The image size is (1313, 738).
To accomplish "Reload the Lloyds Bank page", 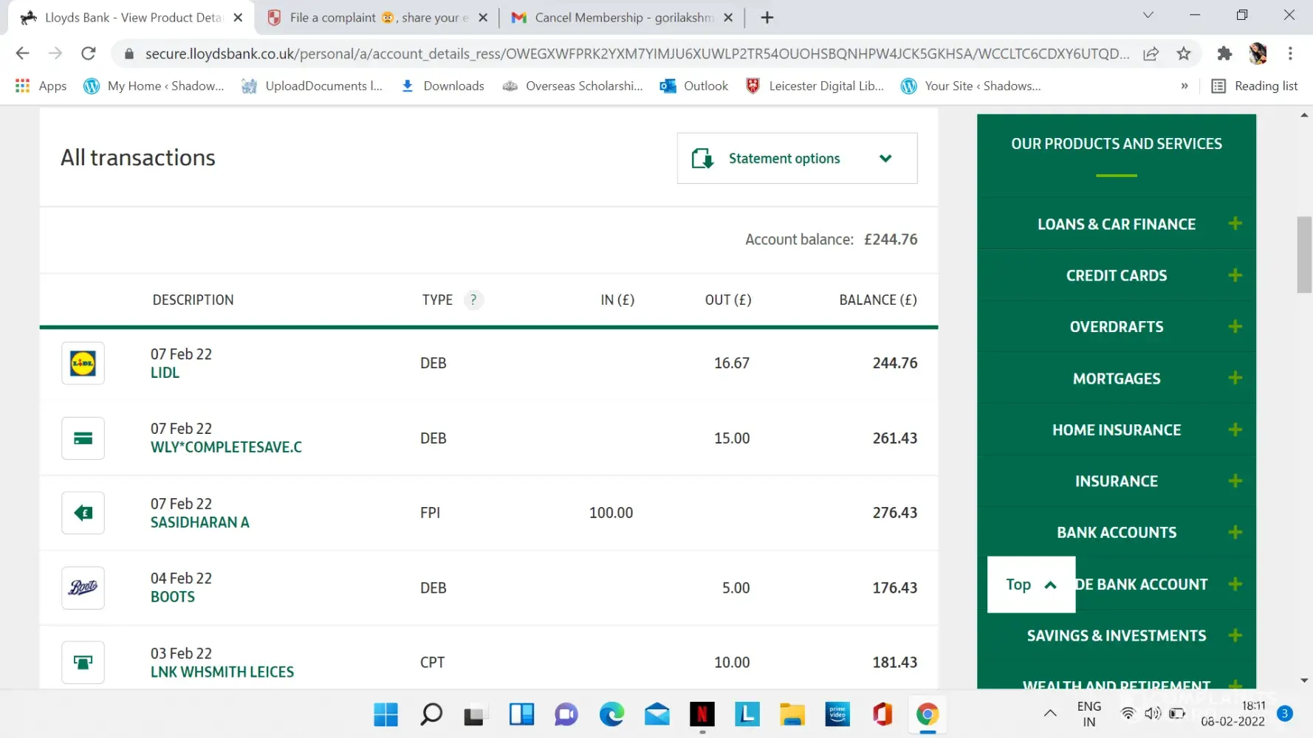I will click(x=89, y=53).
